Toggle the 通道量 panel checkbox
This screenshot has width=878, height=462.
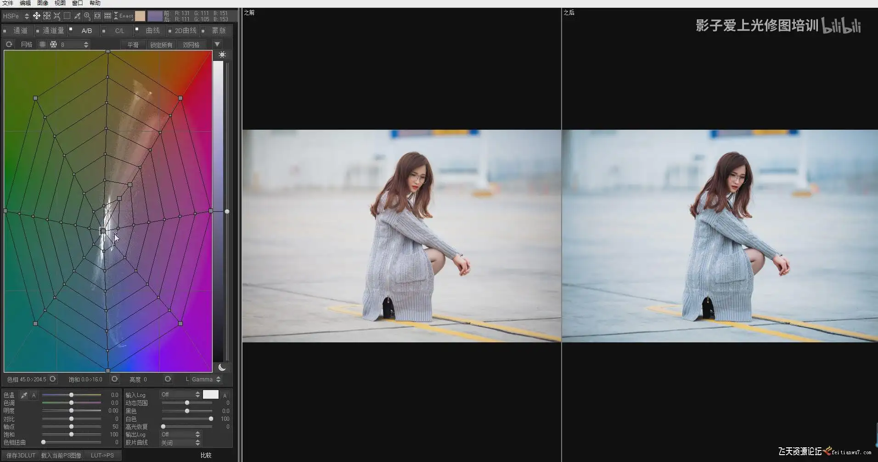(37, 31)
